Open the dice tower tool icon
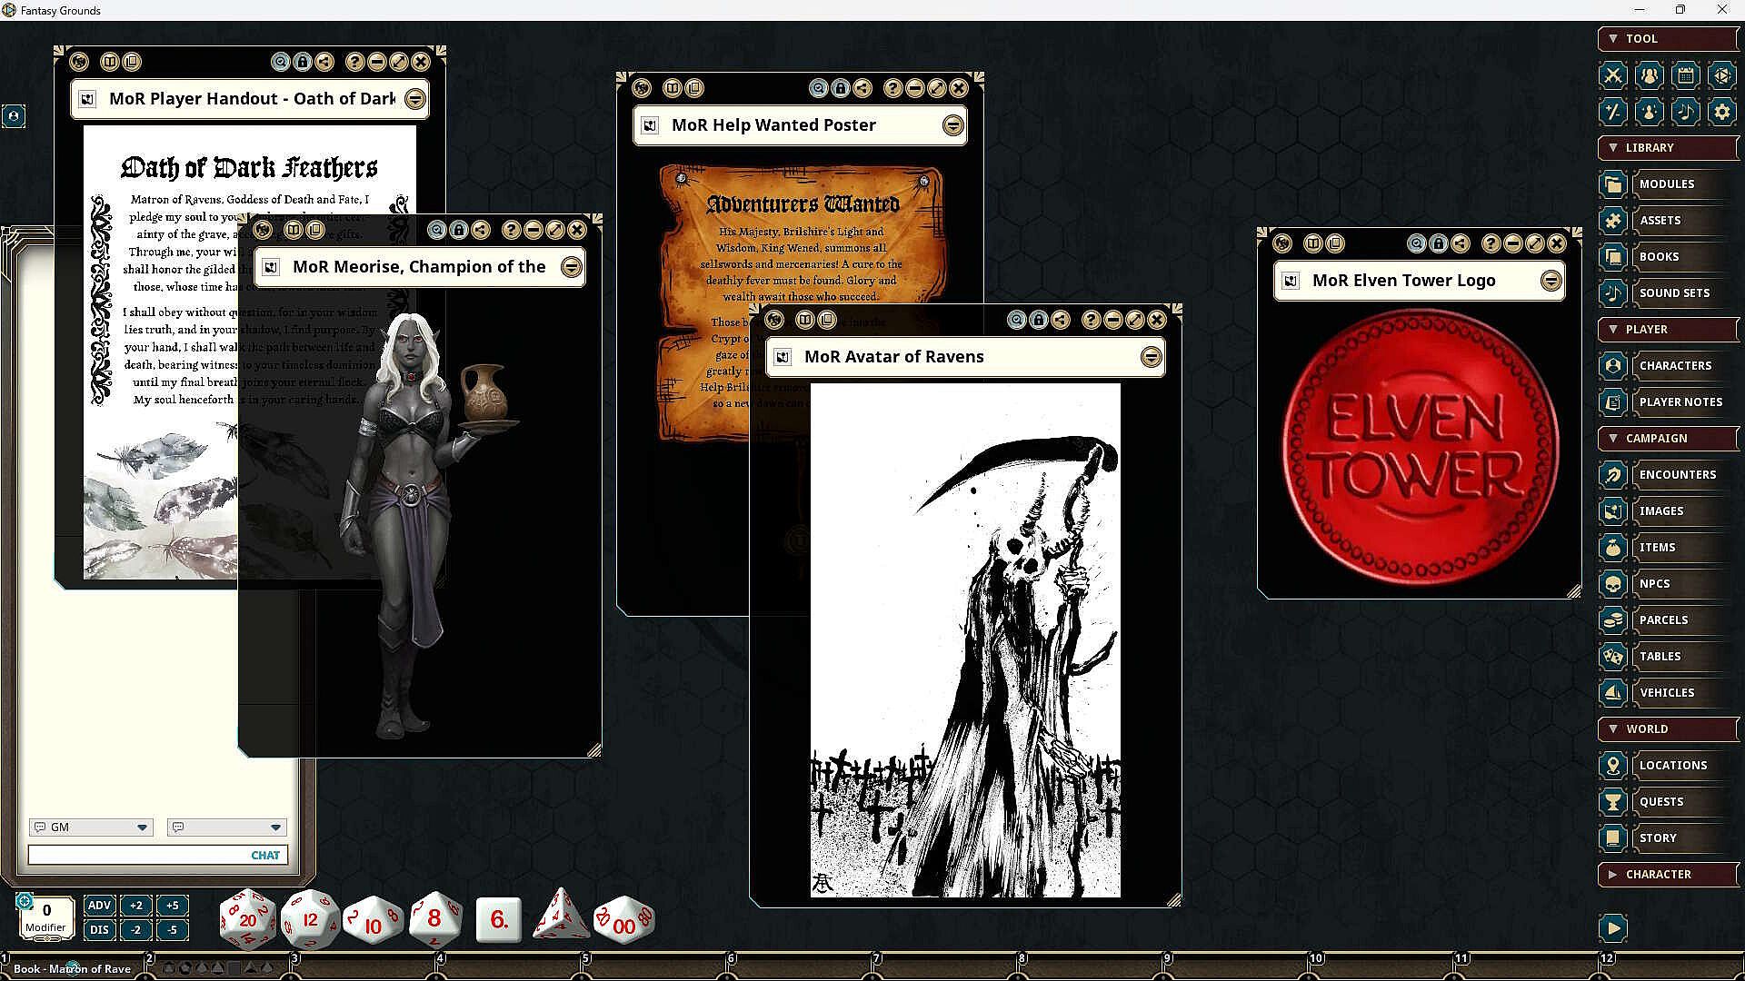Screen dimensions: 1745x981 1722,75
